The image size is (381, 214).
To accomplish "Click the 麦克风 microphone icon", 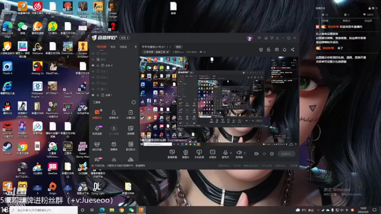I will (225, 152).
